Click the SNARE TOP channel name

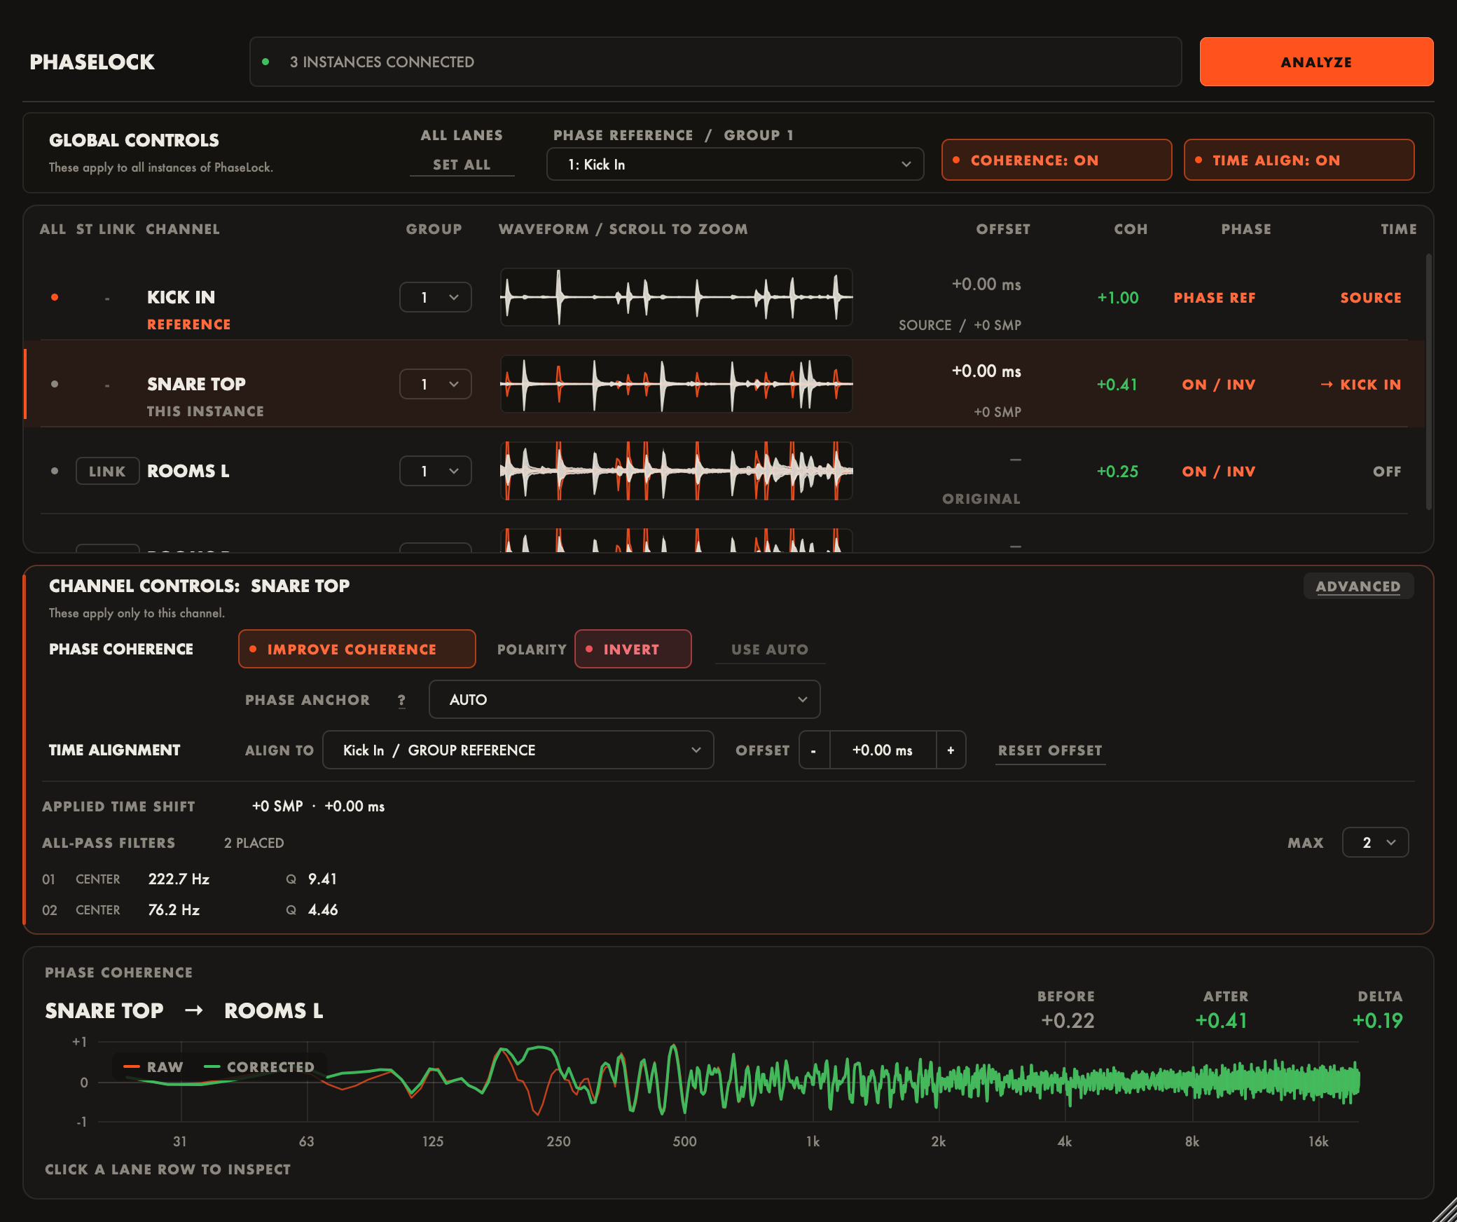[x=196, y=384]
